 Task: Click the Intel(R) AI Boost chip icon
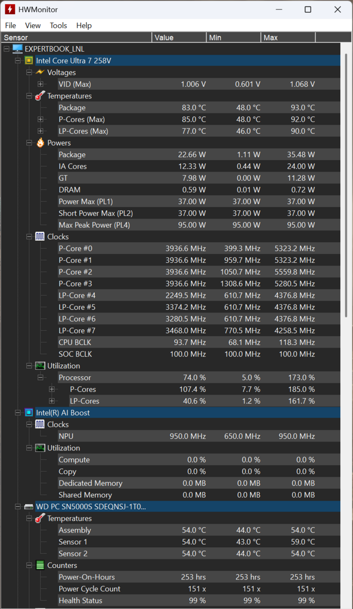29,412
